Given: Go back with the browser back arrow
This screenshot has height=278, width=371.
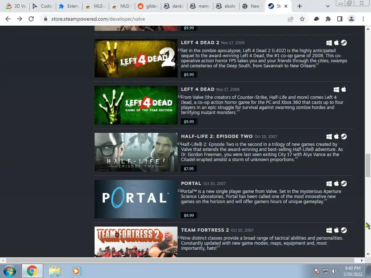Looking at the screenshot, I should (8, 19).
